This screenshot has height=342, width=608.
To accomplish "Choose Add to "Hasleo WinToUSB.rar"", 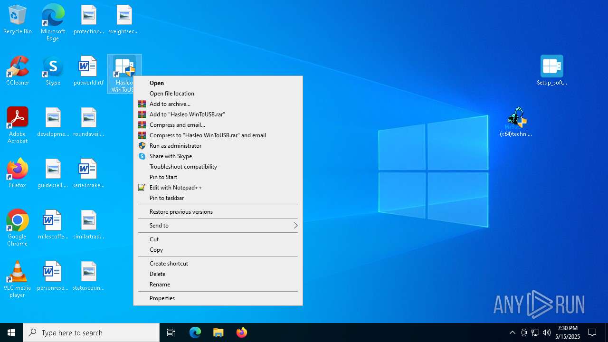I will (x=218, y=114).
